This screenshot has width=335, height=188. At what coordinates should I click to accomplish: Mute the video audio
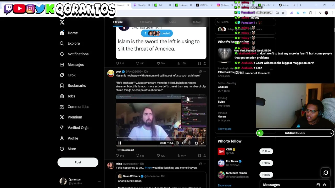pyautogui.click(x=183, y=143)
